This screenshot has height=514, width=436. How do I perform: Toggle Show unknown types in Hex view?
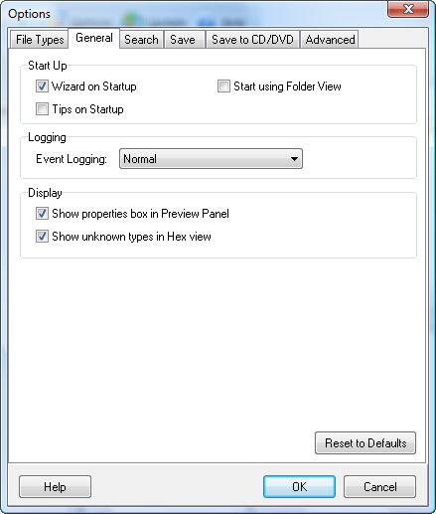[42, 237]
